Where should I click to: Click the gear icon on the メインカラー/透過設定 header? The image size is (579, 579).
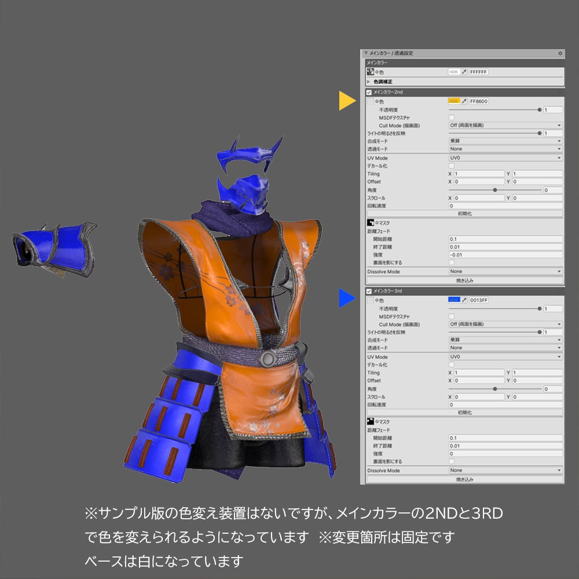[560, 53]
